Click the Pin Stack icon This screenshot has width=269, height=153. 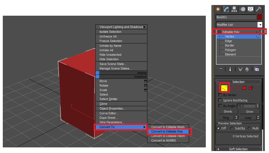point(220,69)
